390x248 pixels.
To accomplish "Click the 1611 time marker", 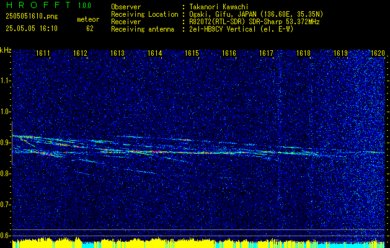I will [x=43, y=53].
